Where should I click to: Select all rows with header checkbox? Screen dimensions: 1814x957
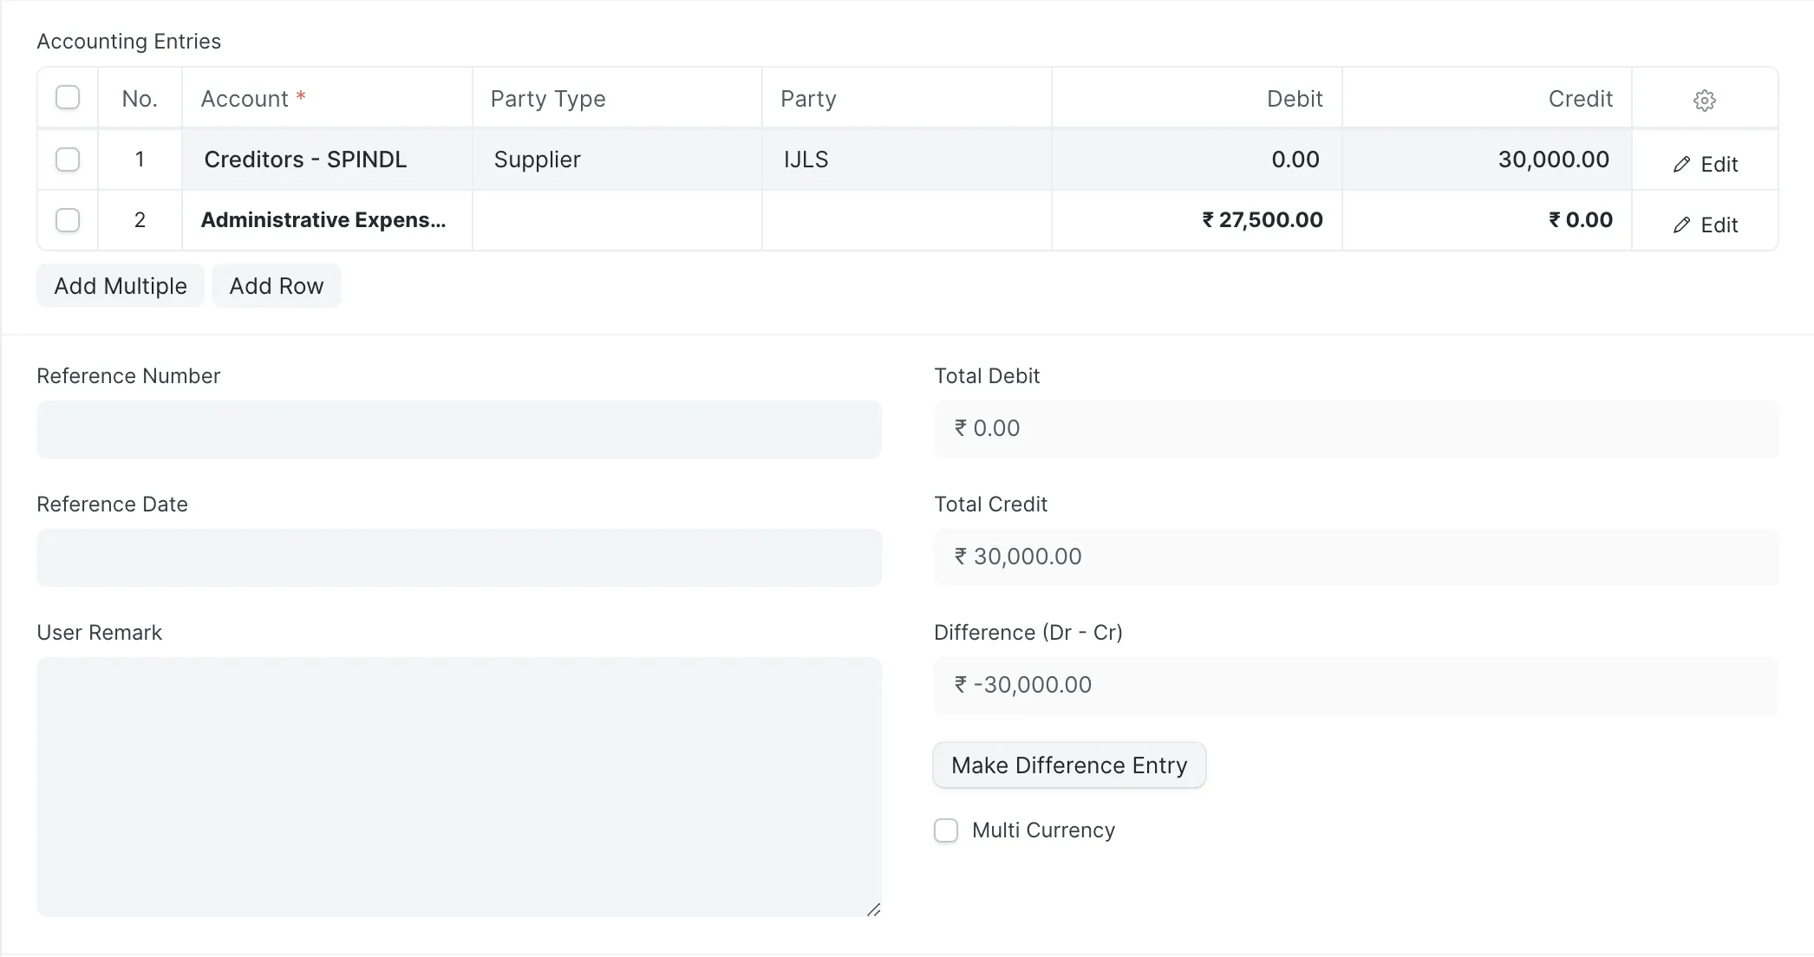tap(68, 97)
